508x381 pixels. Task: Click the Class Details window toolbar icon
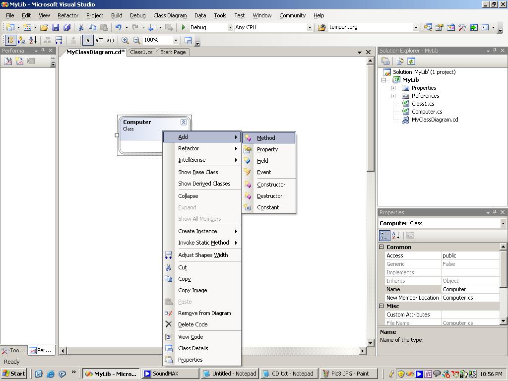point(188,40)
